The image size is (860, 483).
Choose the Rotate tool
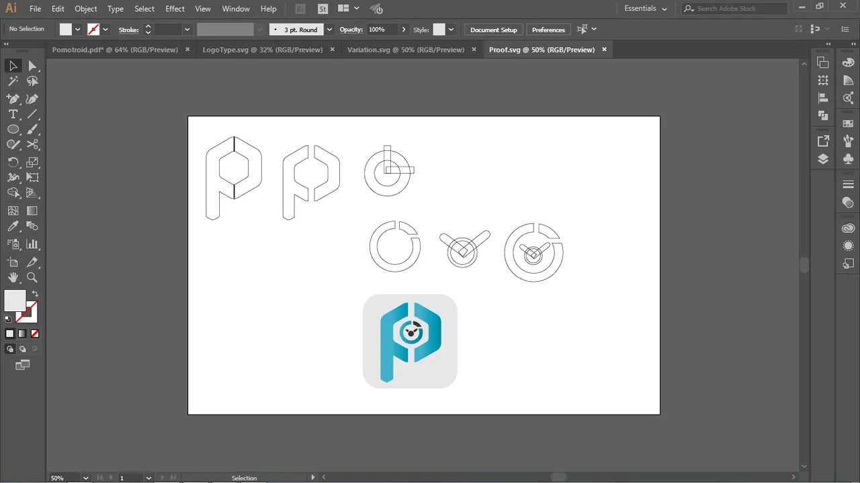pos(13,162)
